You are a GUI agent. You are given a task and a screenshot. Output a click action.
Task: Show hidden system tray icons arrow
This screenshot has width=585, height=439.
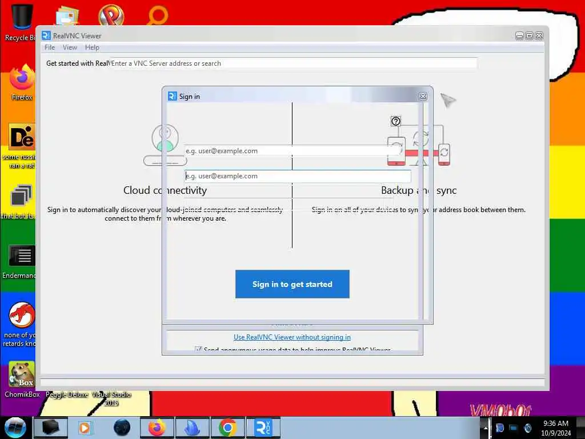pyautogui.click(x=486, y=428)
